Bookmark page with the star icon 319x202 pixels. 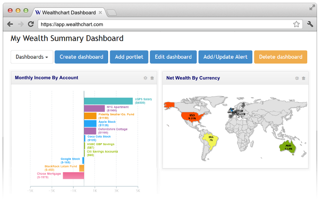[296, 24]
